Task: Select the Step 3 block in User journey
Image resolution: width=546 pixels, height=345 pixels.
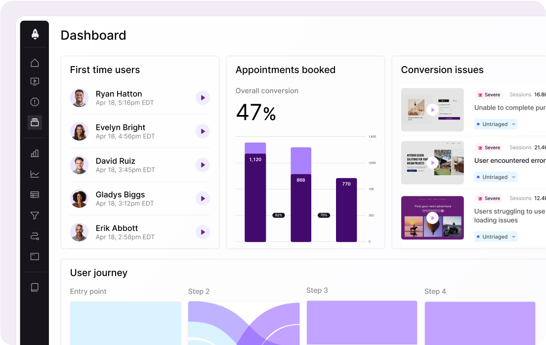Action: point(362,322)
